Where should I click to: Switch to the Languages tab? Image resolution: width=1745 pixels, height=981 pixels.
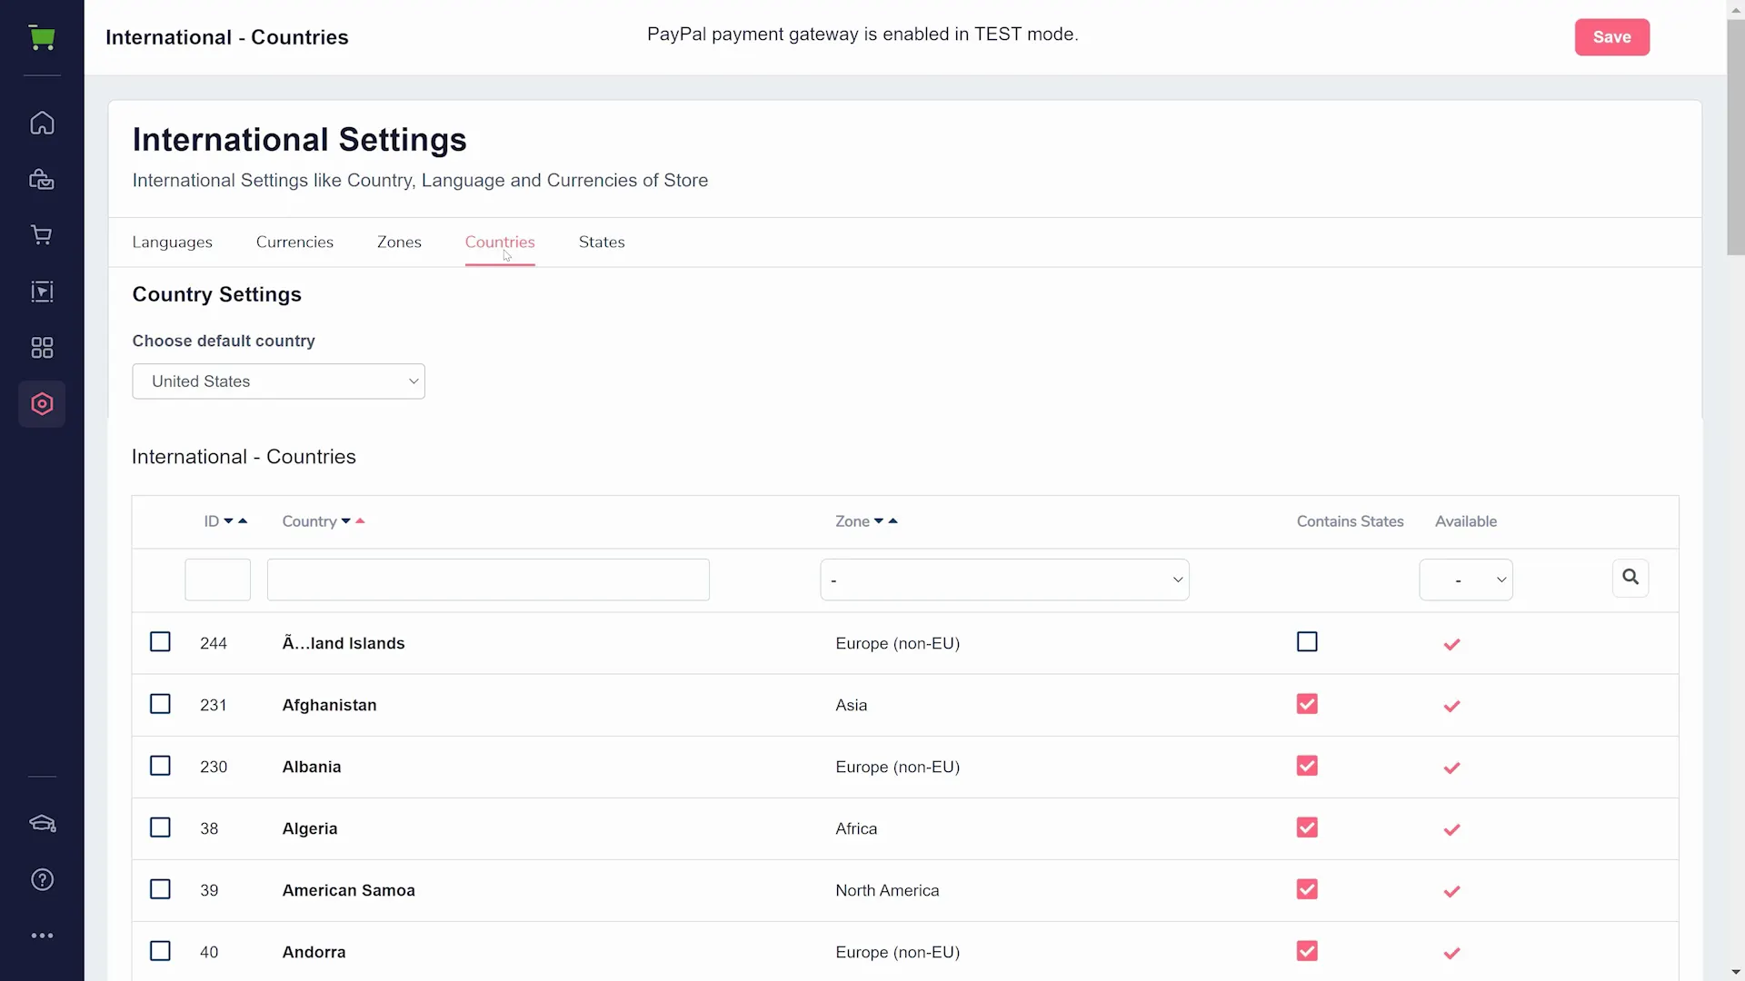click(172, 243)
